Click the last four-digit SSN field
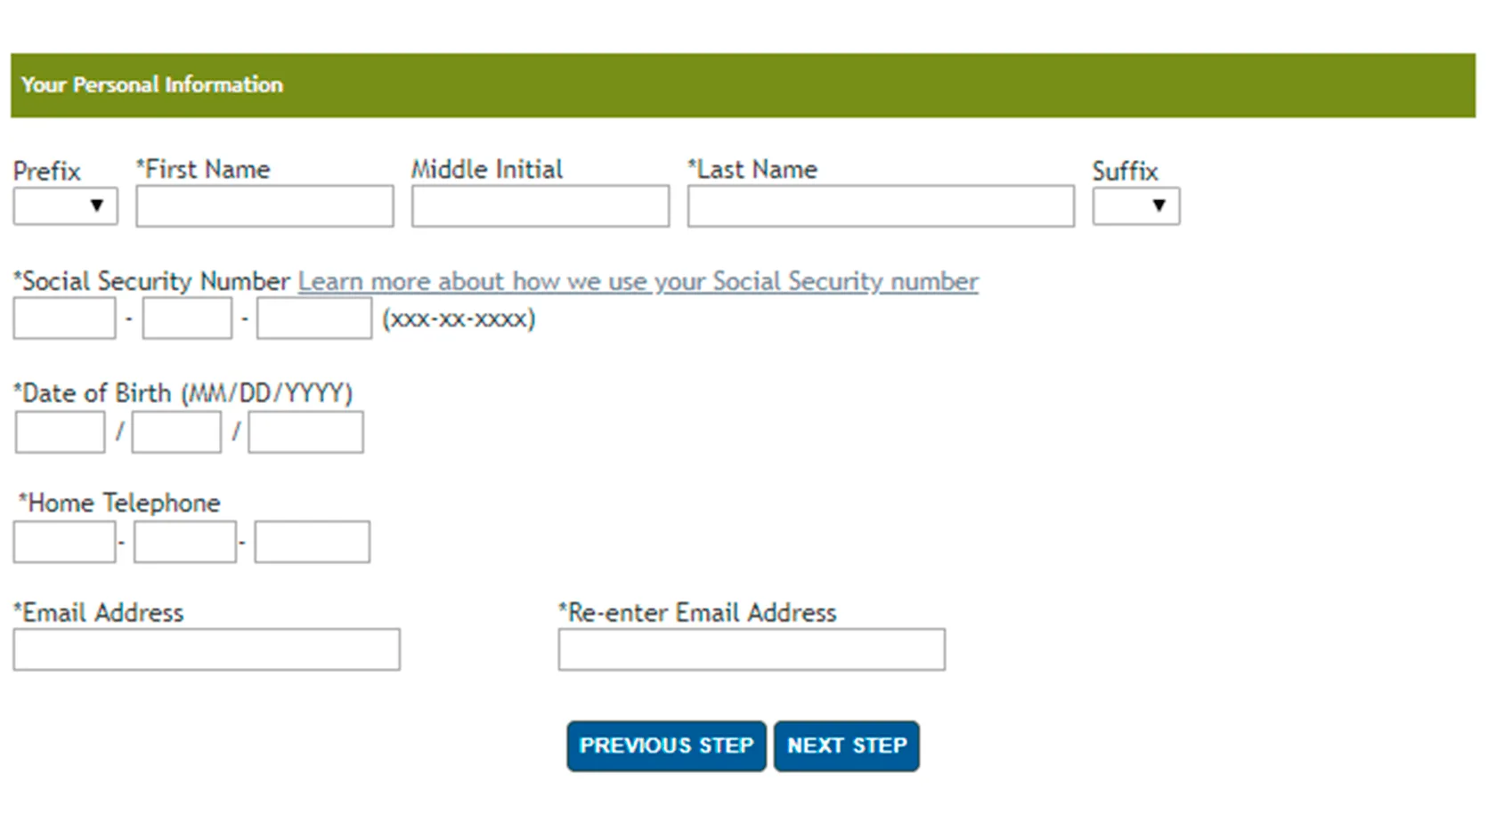 313,318
